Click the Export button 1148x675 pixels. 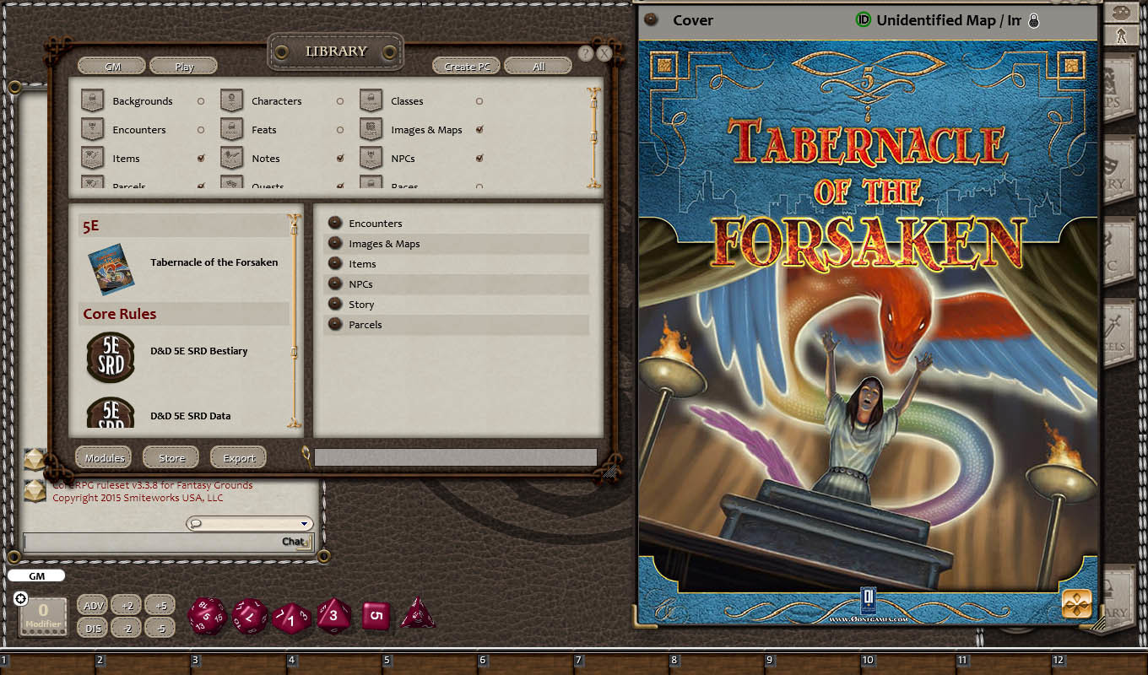[238, 456]
